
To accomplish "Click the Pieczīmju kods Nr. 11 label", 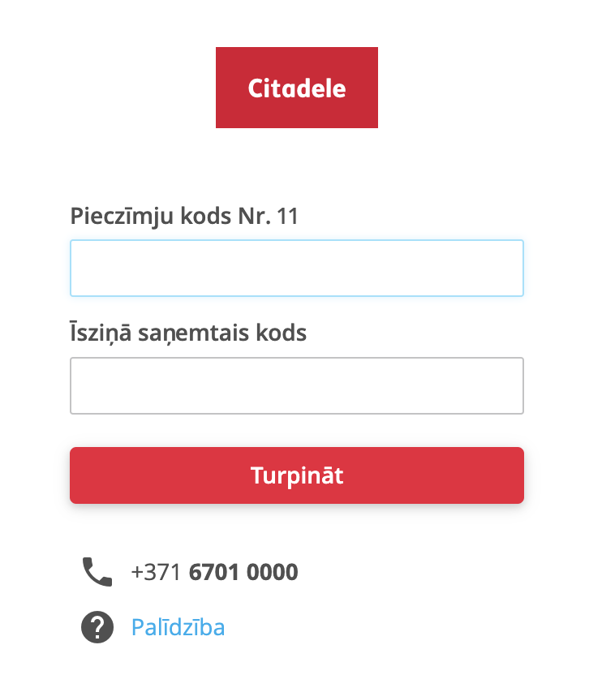I will click(x=184, y=217).
